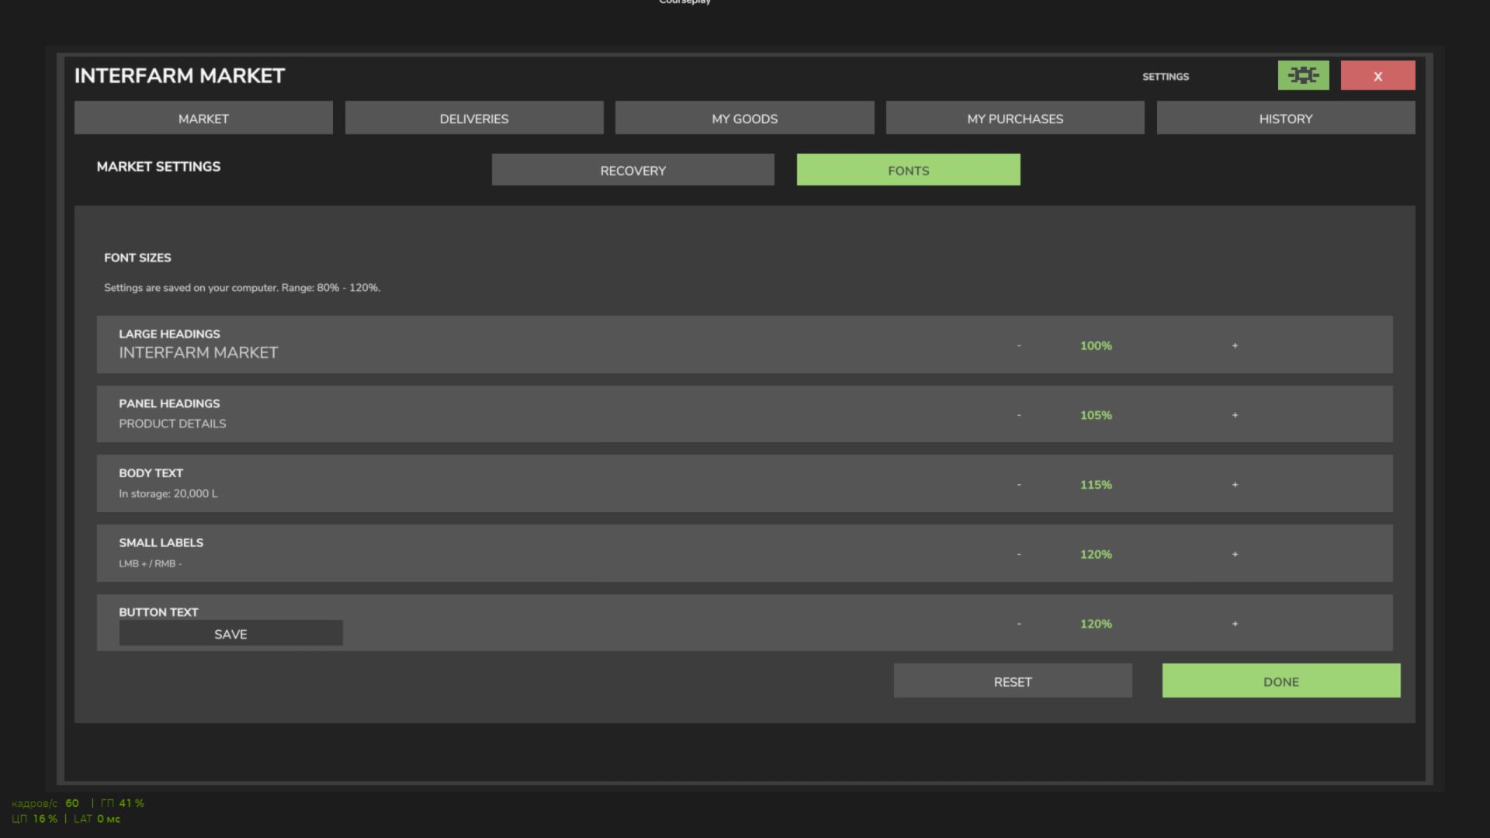Open the My Purchases tab
This screenshot has width=1490, height=838.
(x=1015, y=118)
